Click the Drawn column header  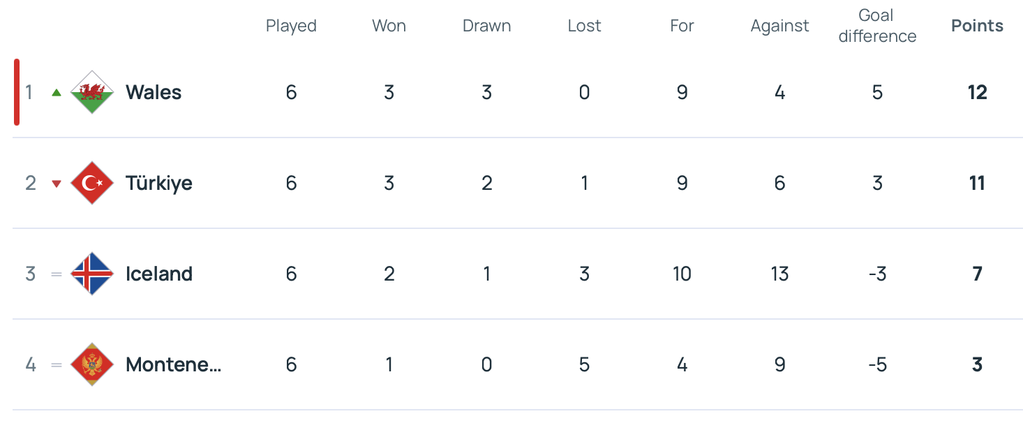click(486, 26)
